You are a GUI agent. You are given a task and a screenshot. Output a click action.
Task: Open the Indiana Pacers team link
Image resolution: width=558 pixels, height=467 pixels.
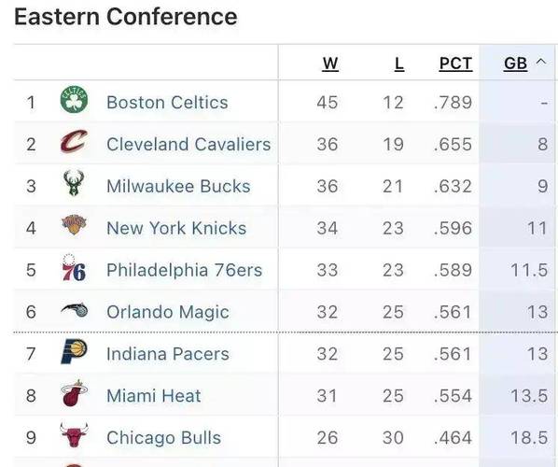(x=168, y=354)
